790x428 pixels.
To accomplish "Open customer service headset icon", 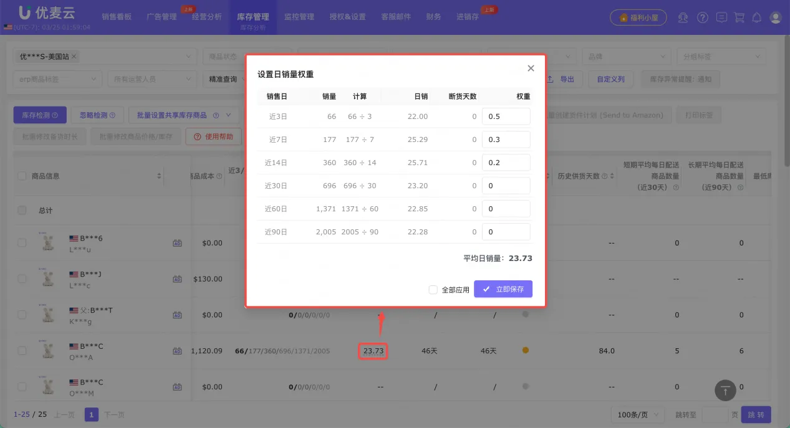I will pos(684,17).
